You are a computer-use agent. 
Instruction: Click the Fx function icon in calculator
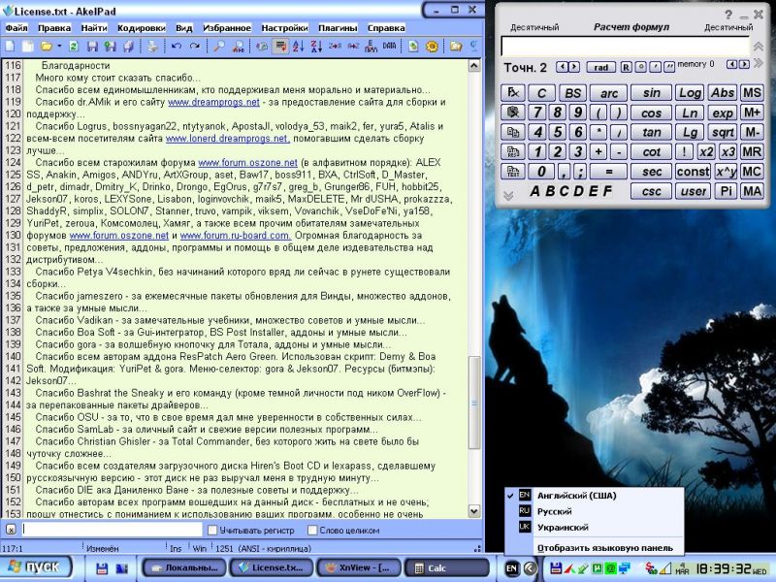[511, 93]
